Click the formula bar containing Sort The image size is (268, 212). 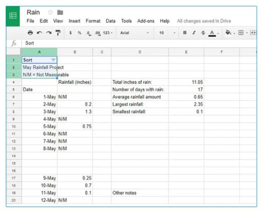[x=140, y=43]
